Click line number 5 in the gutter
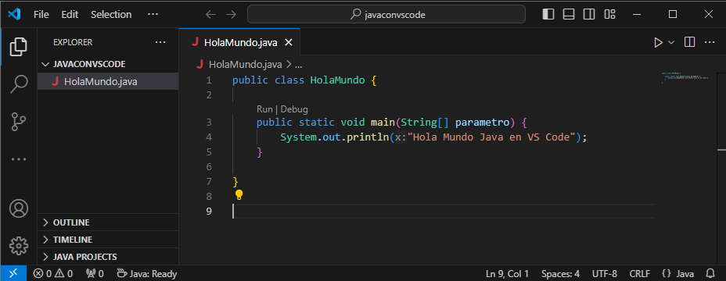The image size is (726, 281). [x=208, y=152]
